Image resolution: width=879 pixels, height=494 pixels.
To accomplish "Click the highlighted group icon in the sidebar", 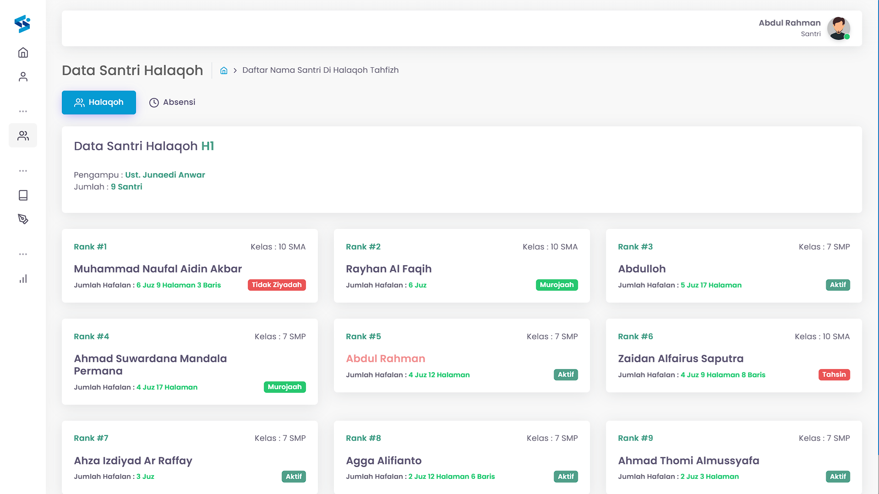I will [x=23, y=135].
